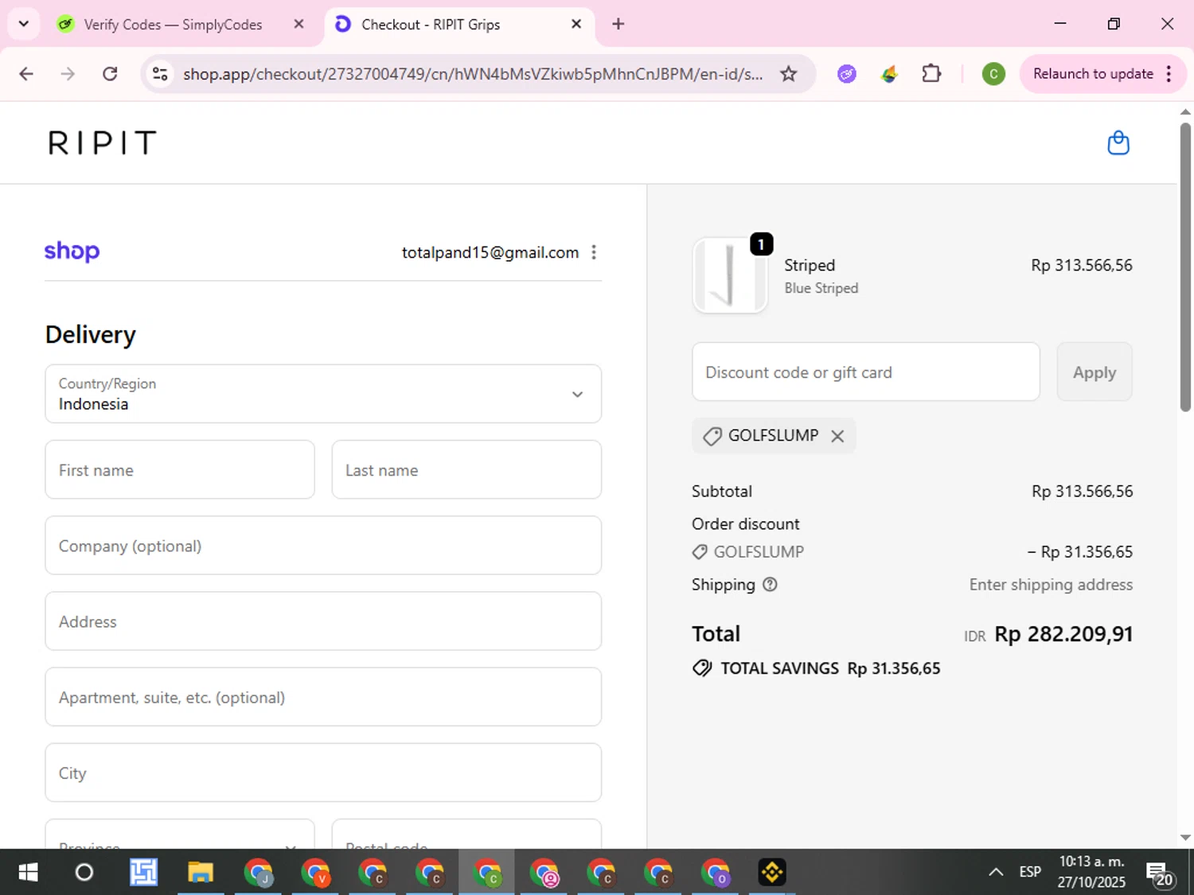Image resolution: width=1194 pixels, height=895 pixels.
Task: Click the City input field
Action: (323, 772)
